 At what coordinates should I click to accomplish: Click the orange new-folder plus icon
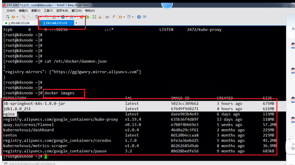click(x=120, y=17)
